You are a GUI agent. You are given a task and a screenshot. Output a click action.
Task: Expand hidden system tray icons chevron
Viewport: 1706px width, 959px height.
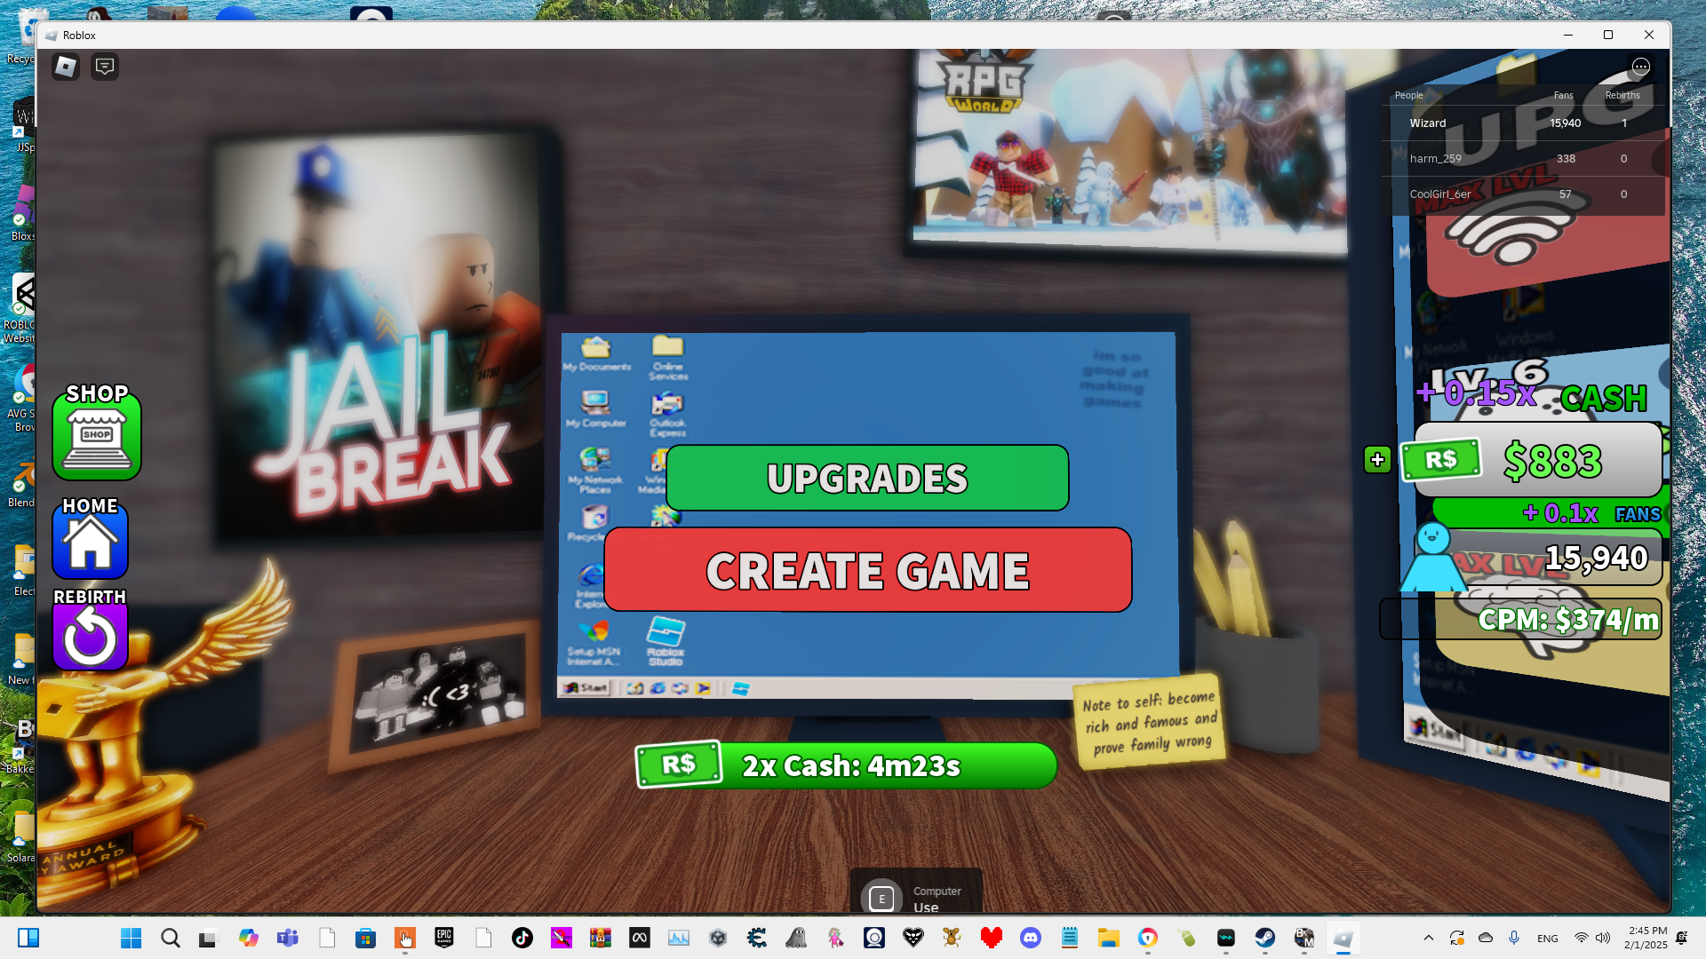(1428, 938)
